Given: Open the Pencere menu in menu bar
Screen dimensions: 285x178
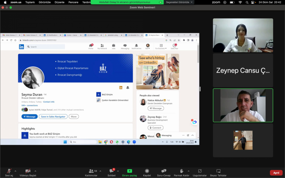Looking at the screenshot, I should point(74,2).
